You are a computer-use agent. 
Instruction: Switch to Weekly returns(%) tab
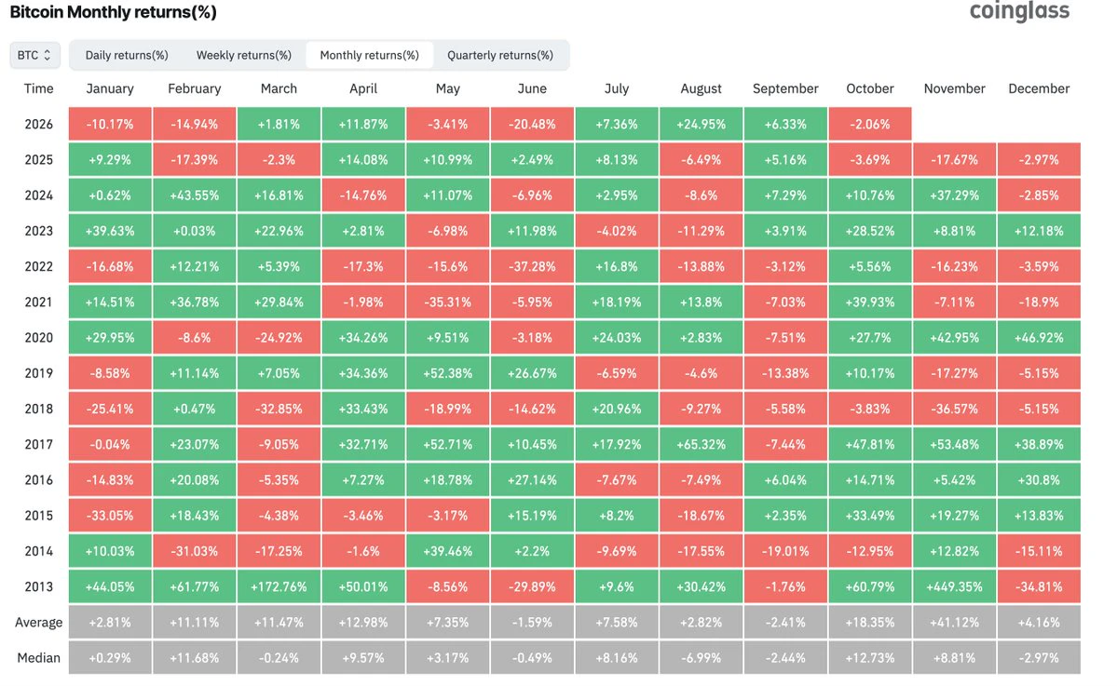pos(244,56)
